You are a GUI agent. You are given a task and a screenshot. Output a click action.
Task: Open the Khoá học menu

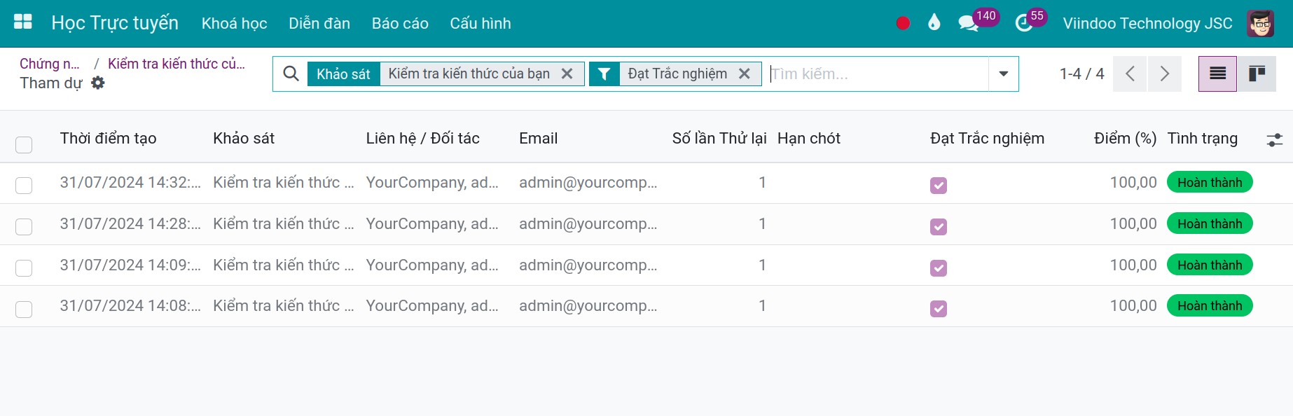234,23
